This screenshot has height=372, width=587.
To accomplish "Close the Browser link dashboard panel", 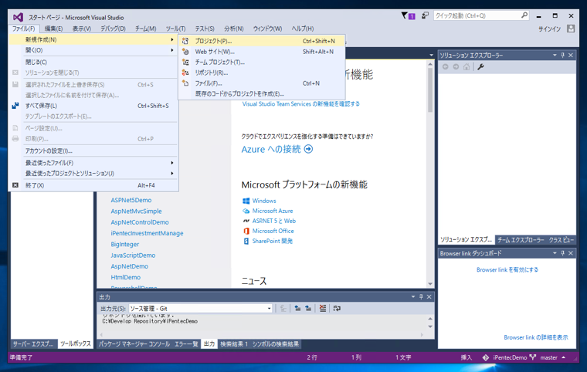I will click(571, 253).
